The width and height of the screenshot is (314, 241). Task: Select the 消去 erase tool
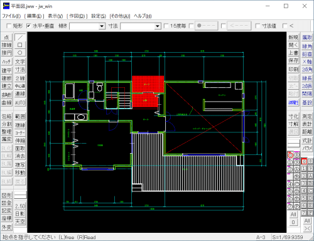tap(20, 156)
